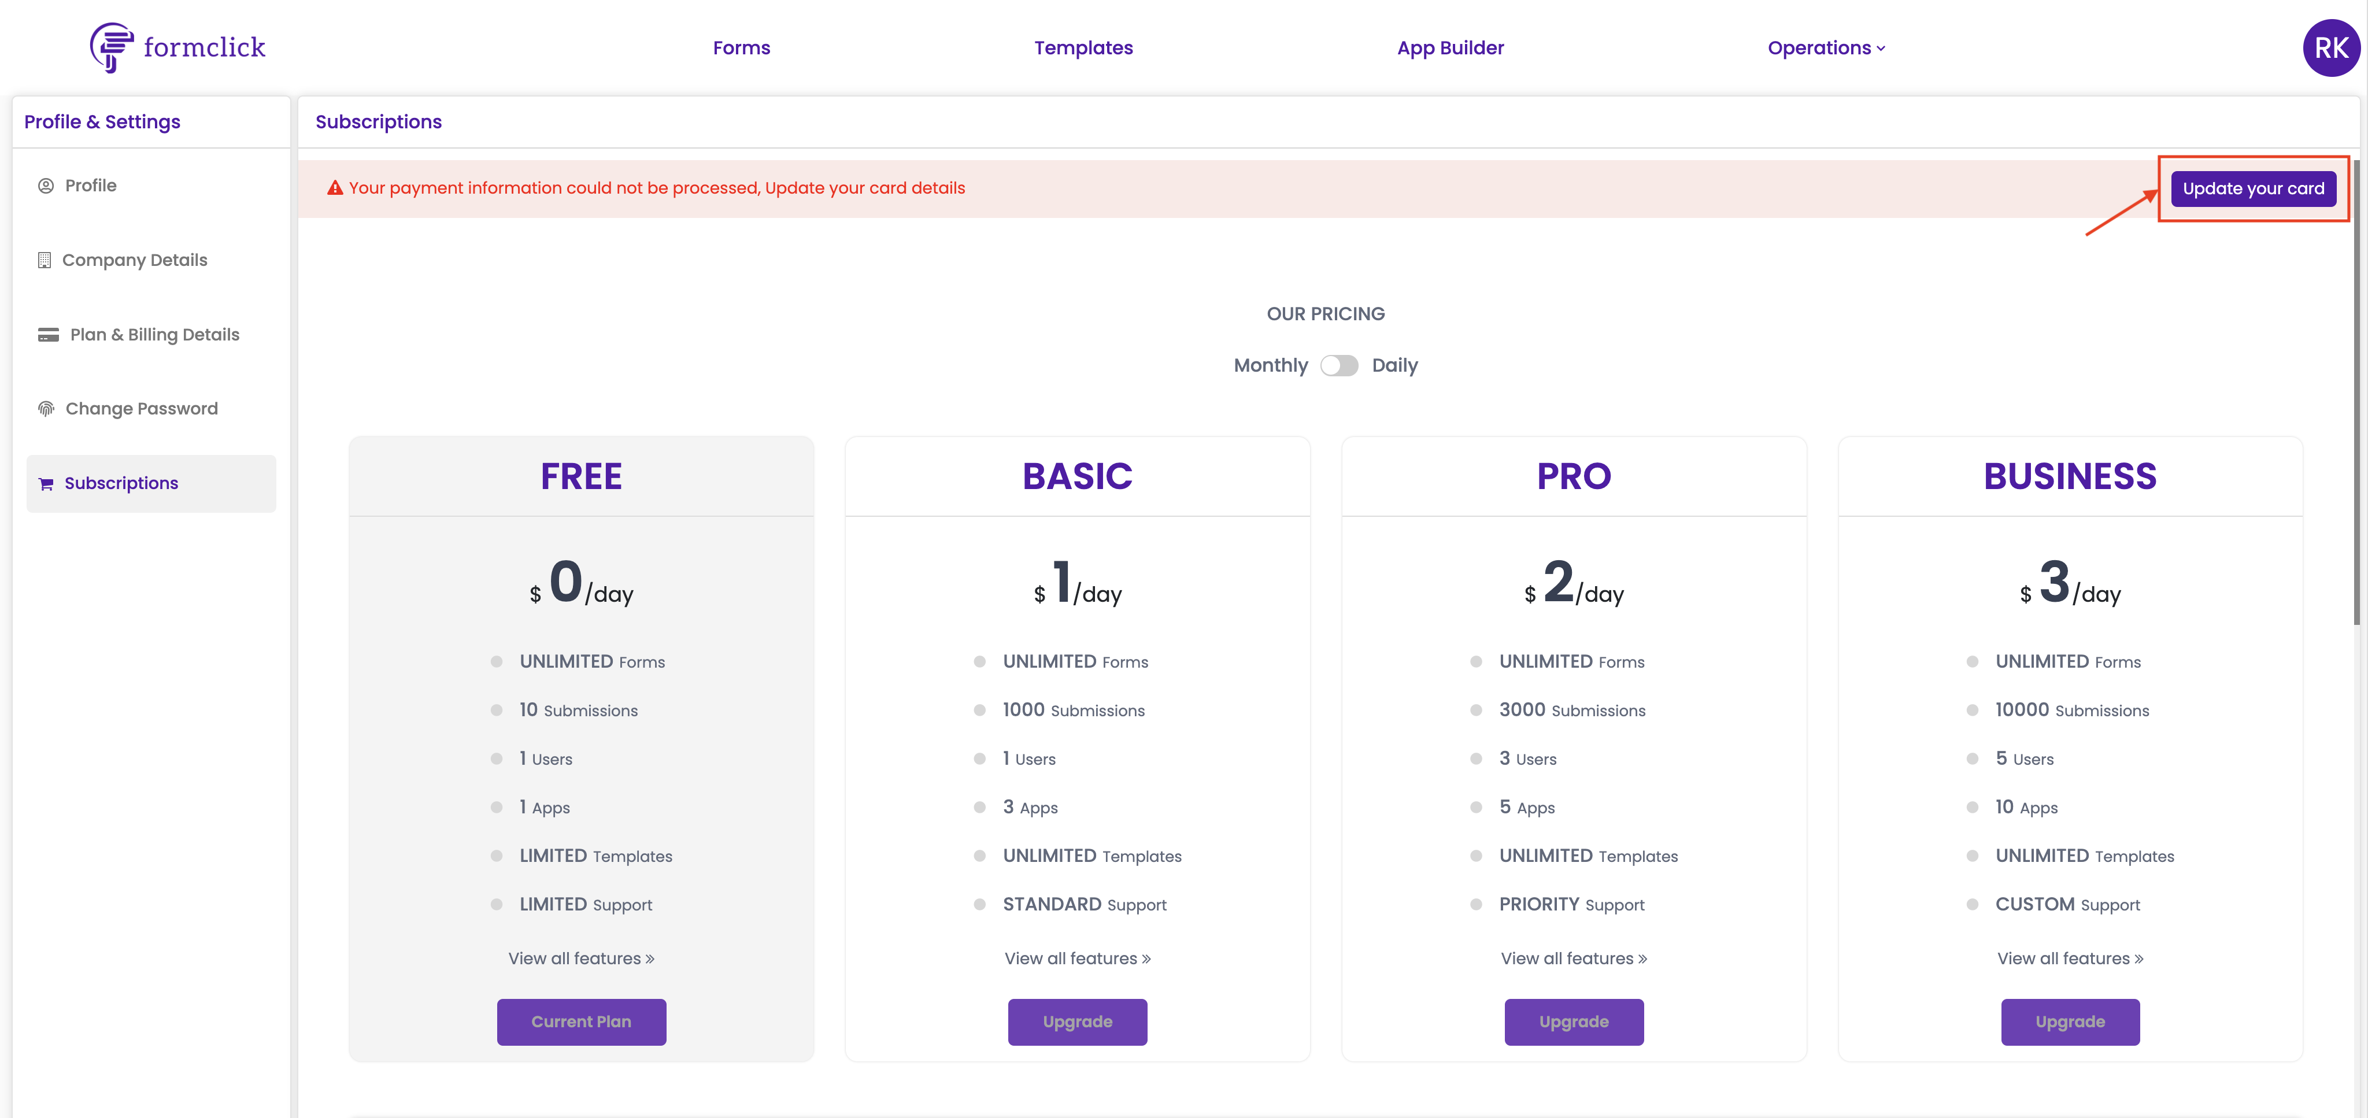The image size is (2368, 1118).
Task: Click the Daily label
Action: tap(1394, 366)
